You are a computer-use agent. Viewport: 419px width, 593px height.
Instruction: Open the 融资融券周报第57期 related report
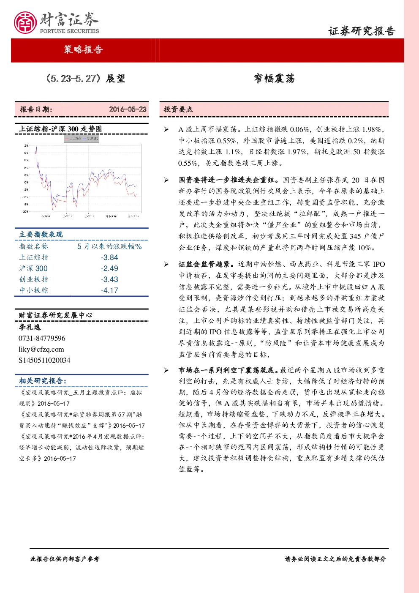(x=82, y=420)
